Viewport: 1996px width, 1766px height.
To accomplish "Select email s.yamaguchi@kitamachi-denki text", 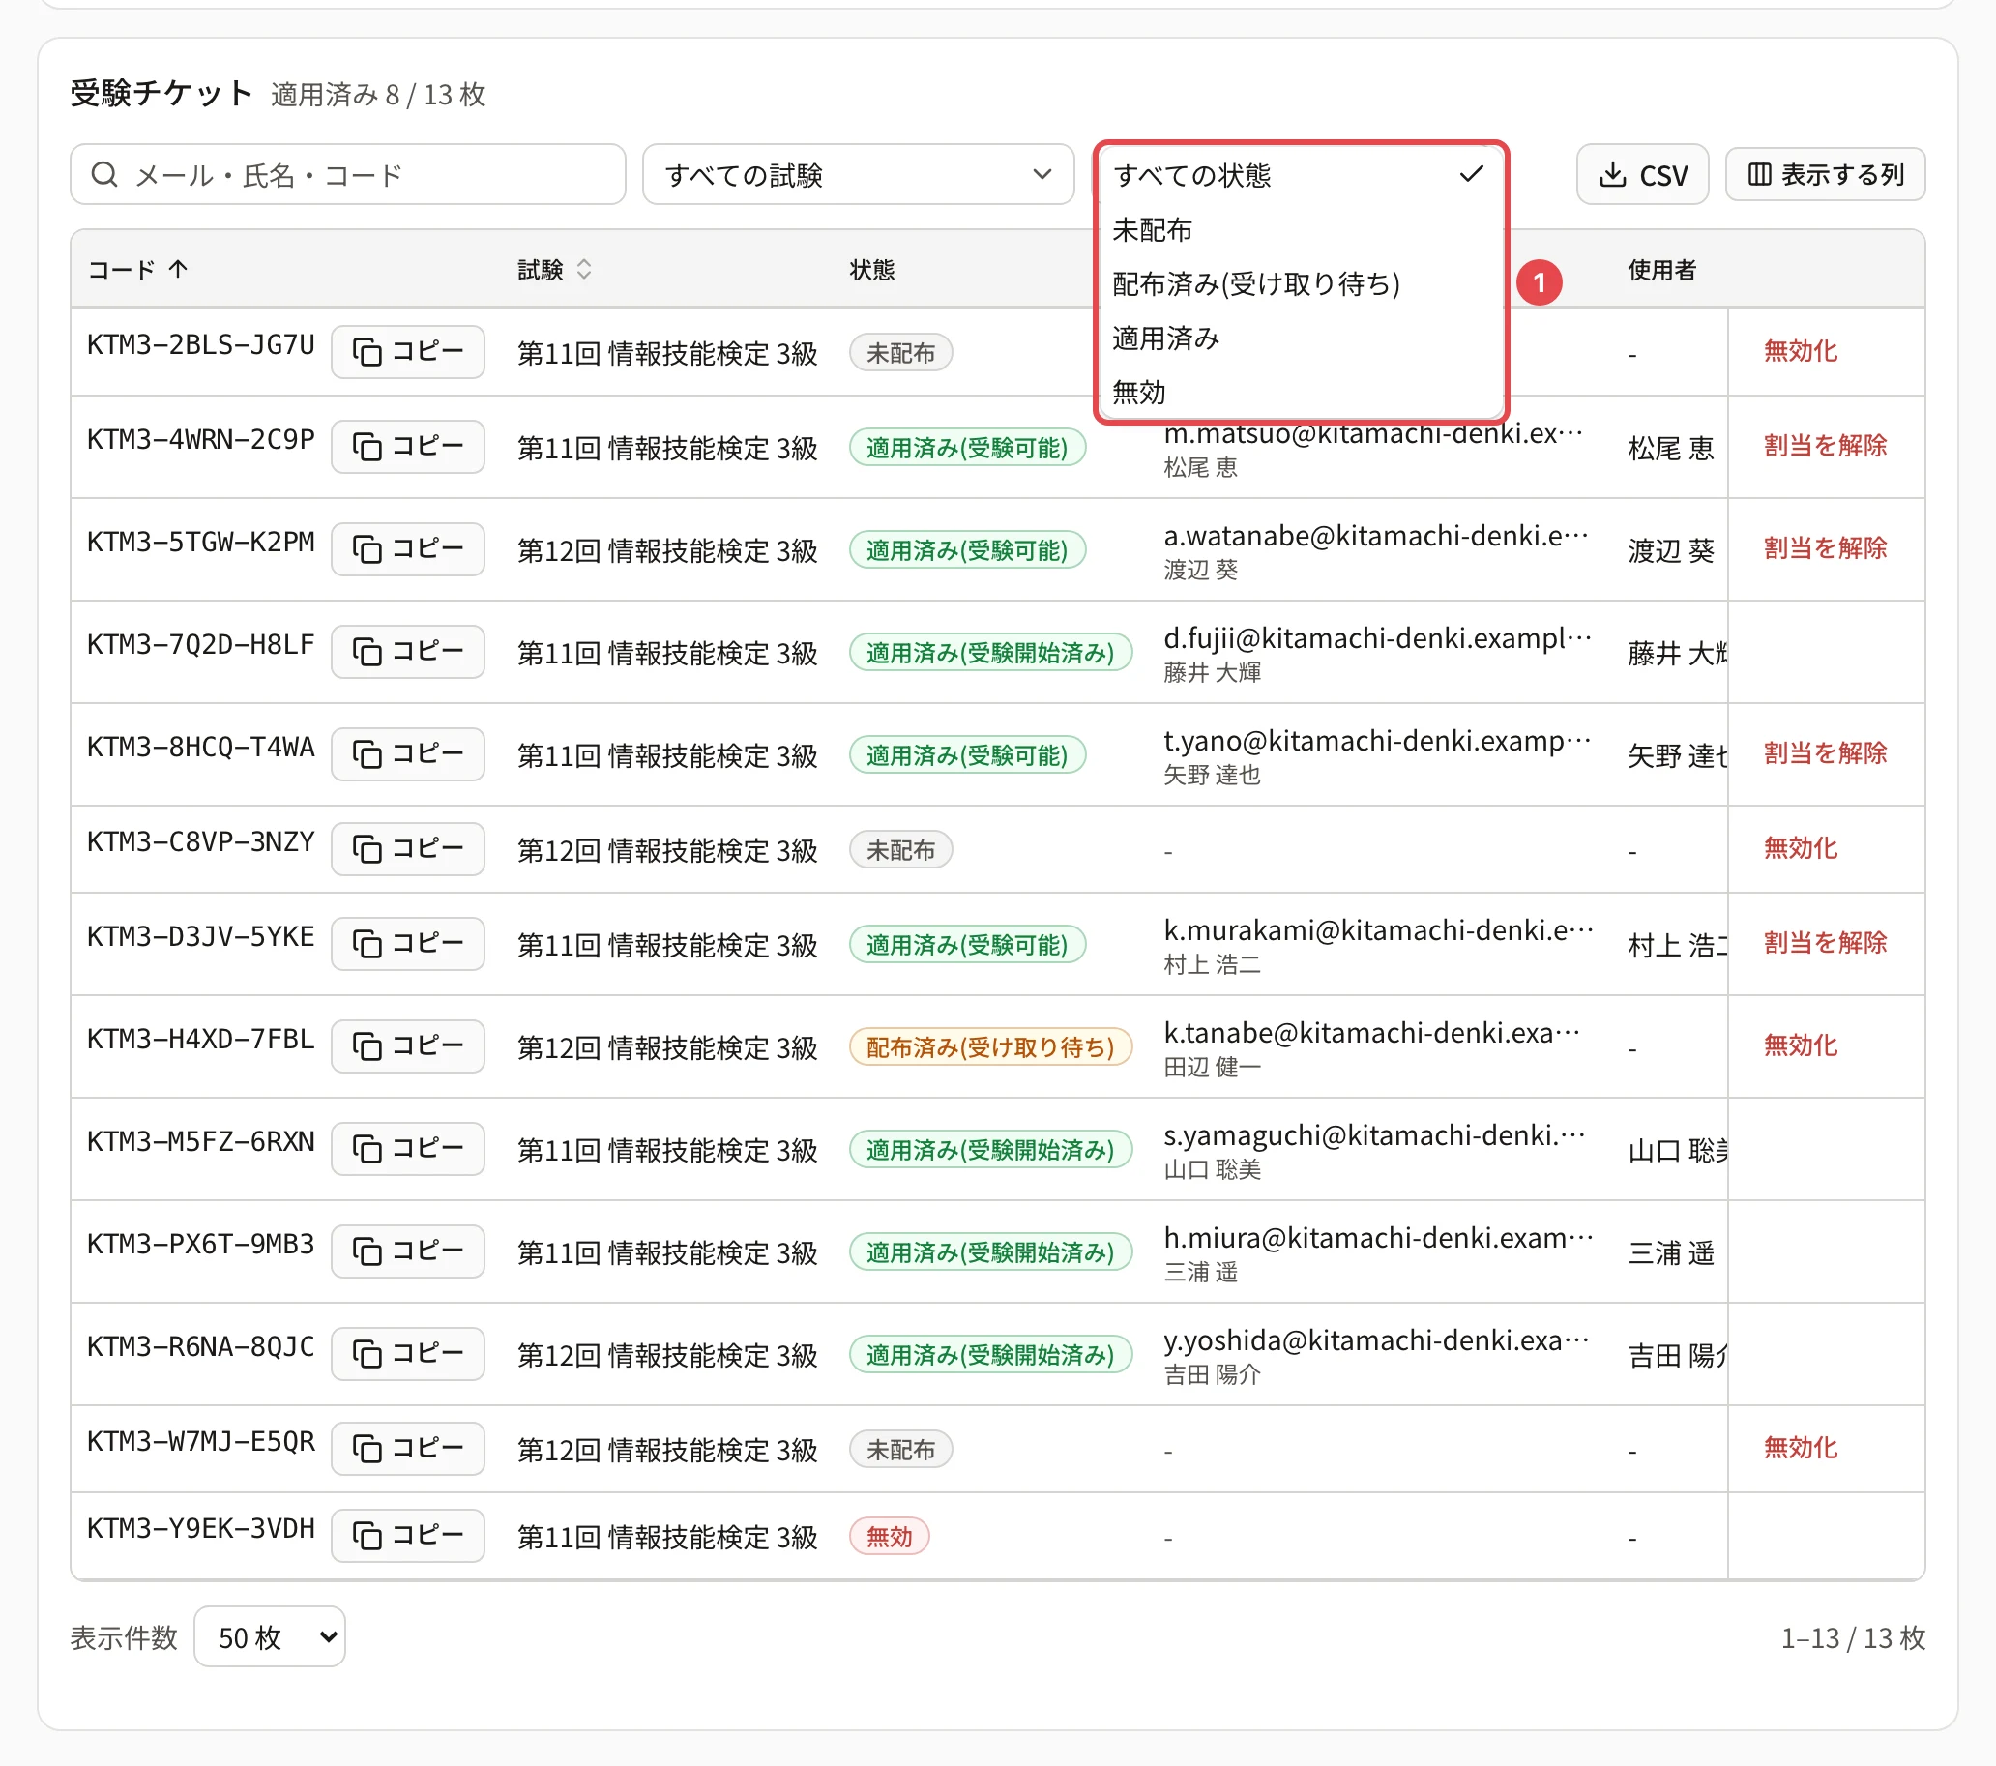I will click(1374, 1136).
